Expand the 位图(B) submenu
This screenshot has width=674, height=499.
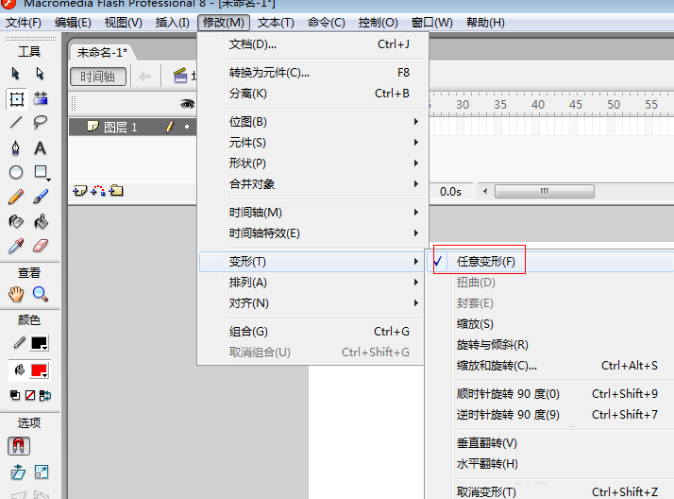(324, 122)
